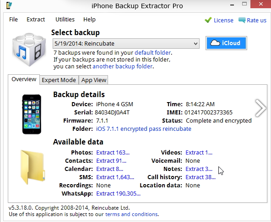Click the serial number 84034DJ0A4T

click(x=112, y=113)
